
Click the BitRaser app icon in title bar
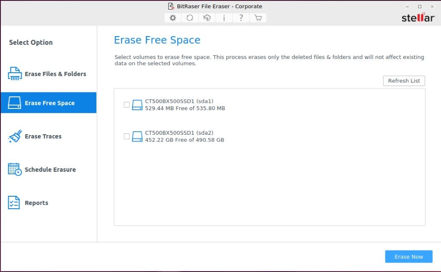point(171,6)
